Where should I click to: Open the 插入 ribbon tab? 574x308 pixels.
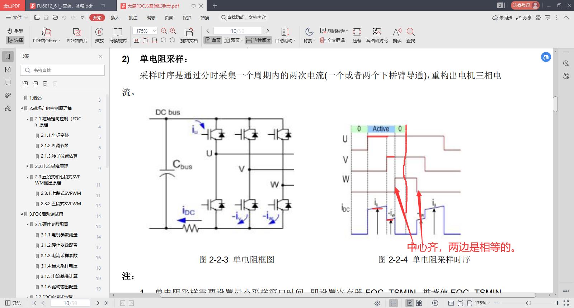pyautogui.click(x=115, y=18)
